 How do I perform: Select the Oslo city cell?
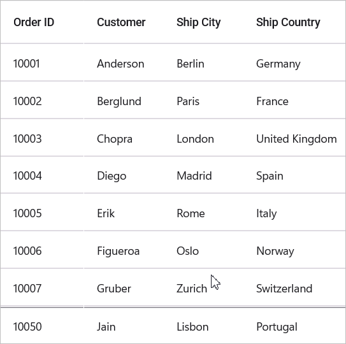[203, 250]
